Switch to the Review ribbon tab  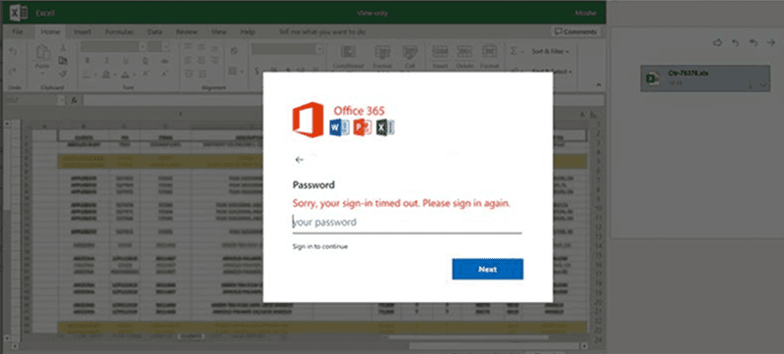(186, 32)
